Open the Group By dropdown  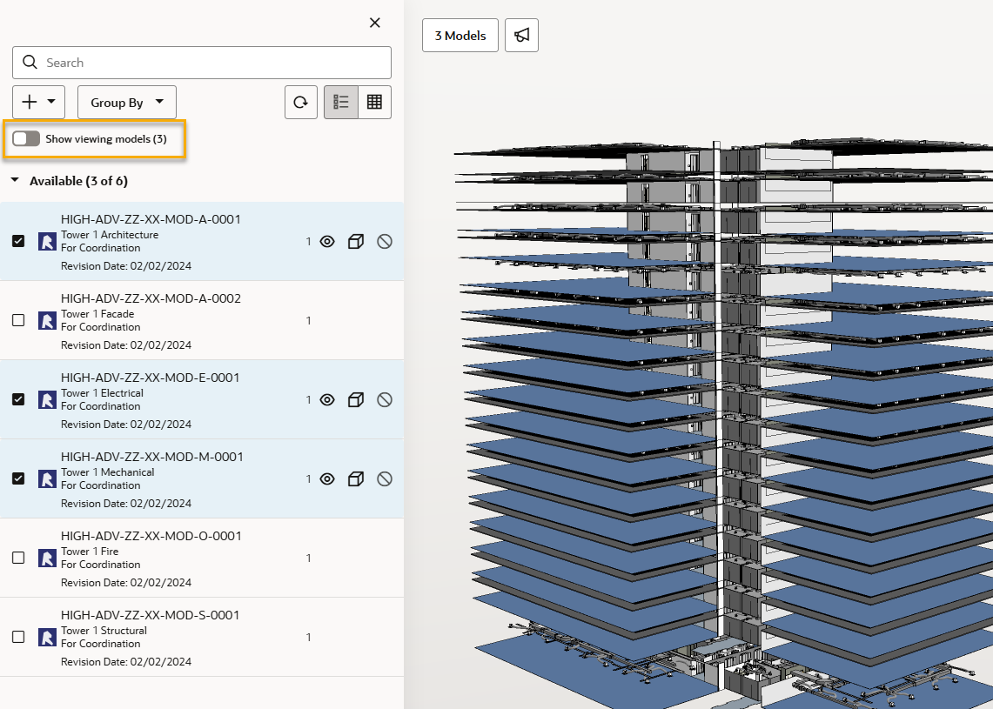click(127, 103)
